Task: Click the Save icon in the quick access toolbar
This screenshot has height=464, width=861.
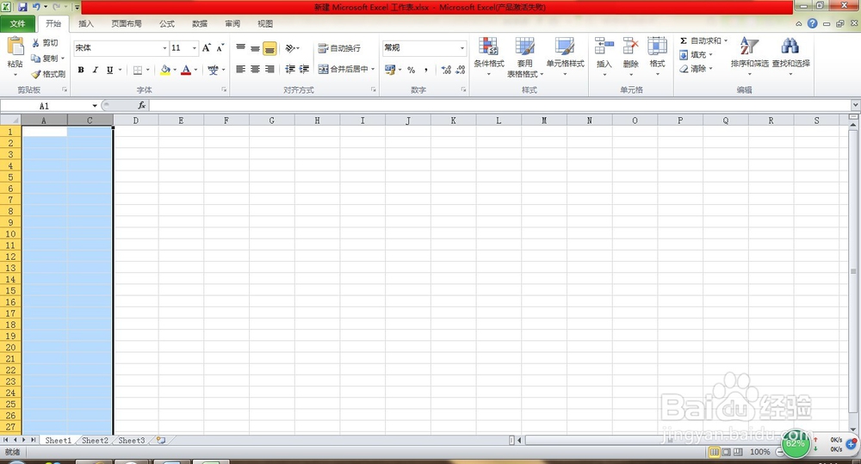Action: pyautogui.click(x=22, y=7)
